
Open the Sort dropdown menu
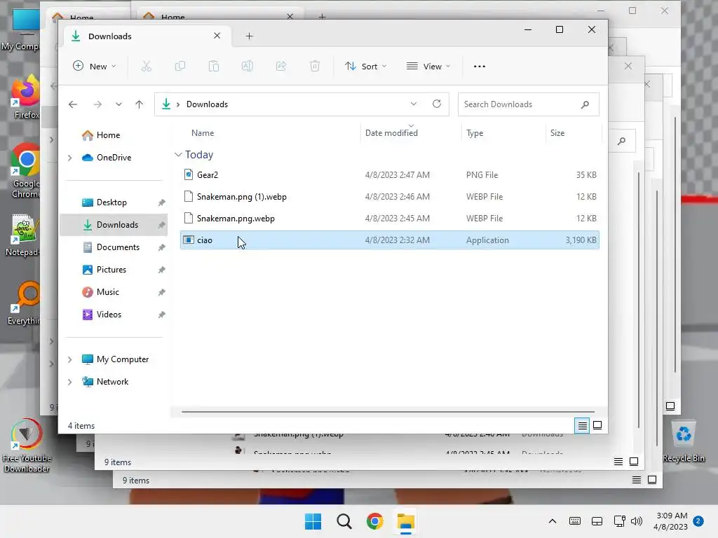click(x=366, y=67)
